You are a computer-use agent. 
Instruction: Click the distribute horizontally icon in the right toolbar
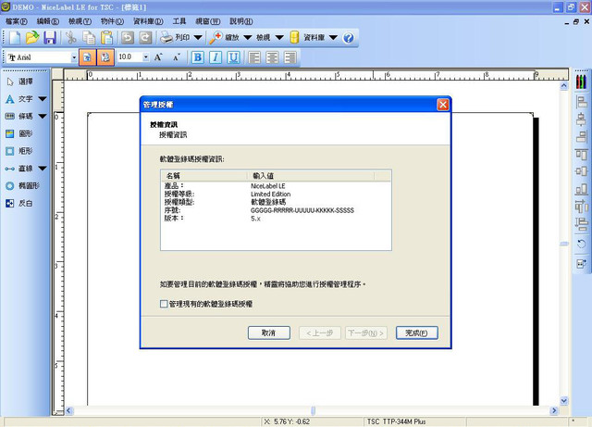582,207
